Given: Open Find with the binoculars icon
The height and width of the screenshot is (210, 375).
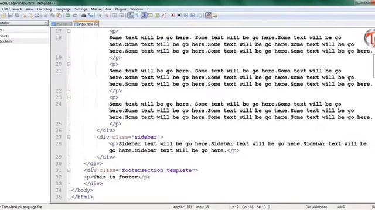Looking at the screenshot, I should point(84,16).
